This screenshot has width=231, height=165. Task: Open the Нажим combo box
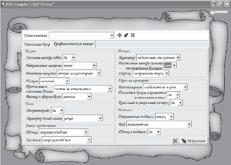(x=67, y=81)
